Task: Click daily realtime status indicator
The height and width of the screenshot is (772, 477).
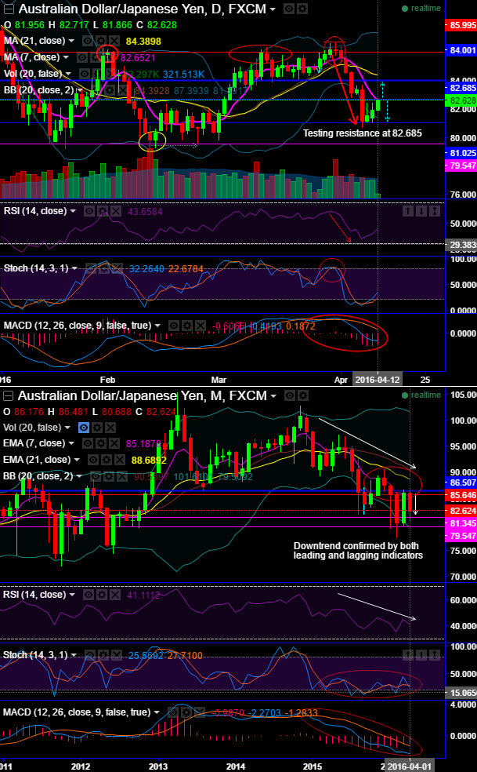Action: click(421, 9)
